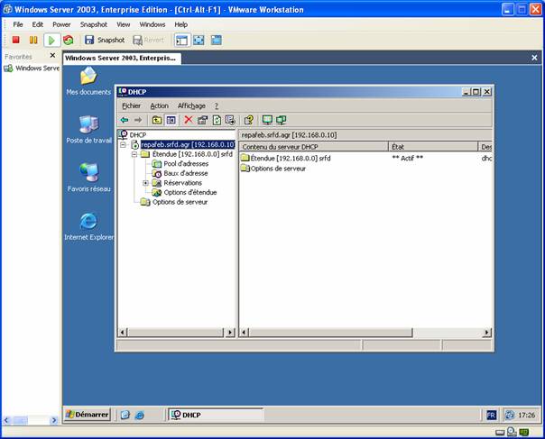Click right arrow of tree pane scrollbar
Screen dimensions: 545x439
pos(230,333)
